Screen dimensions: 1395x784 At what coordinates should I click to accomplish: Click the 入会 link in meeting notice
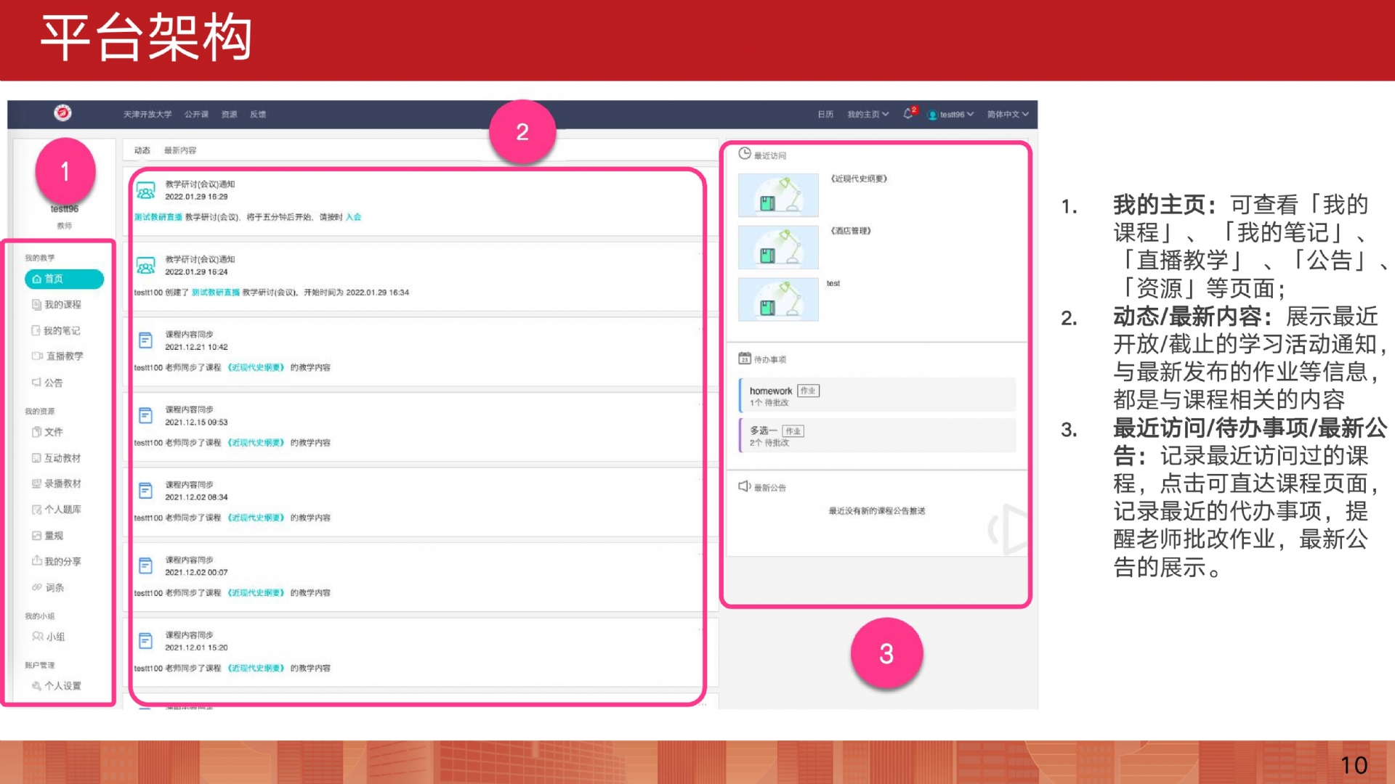353,217
